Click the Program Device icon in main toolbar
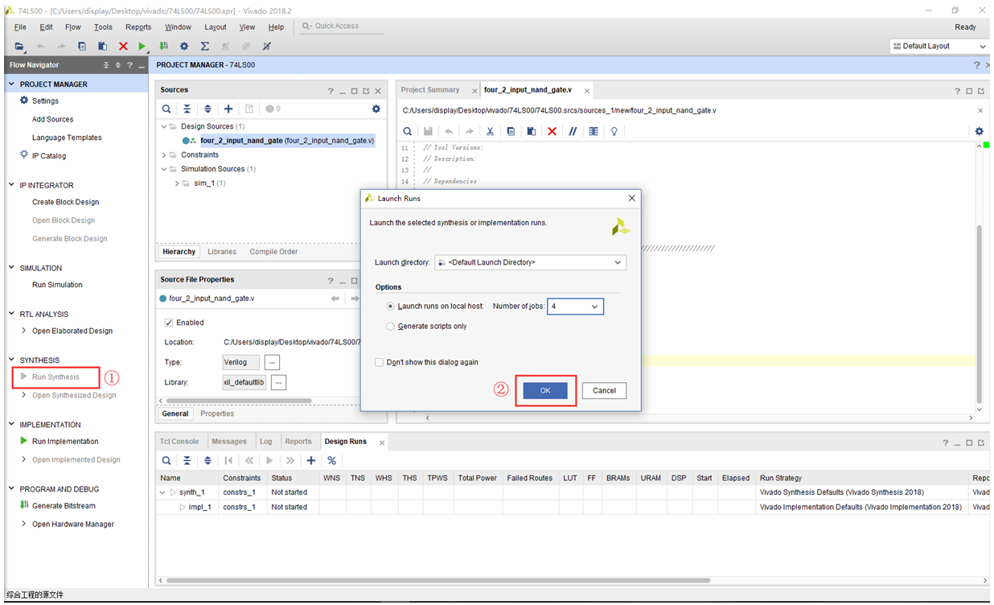 [164, 47]
